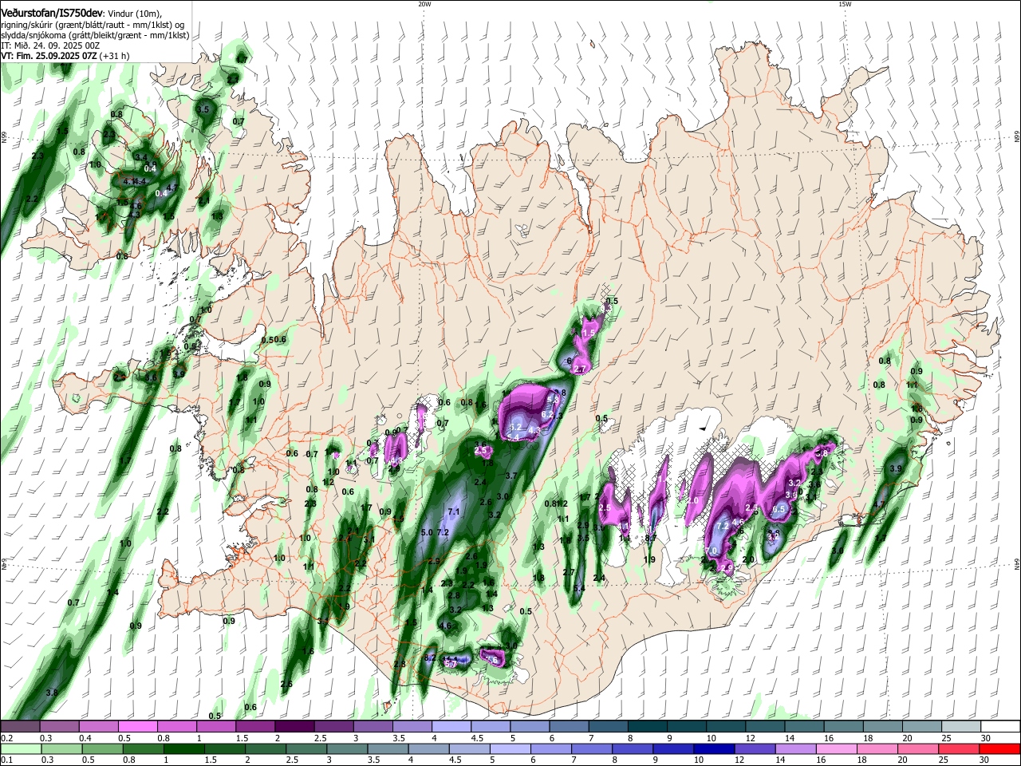Click the 4.7 value in the Westfjords
Viewport: 1021px width, 766px height.
(171, 188)
